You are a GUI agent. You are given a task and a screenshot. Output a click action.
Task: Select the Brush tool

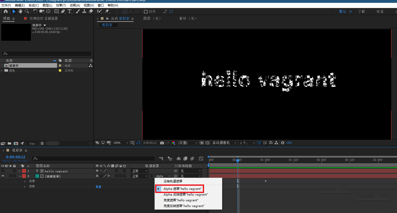coord(78,11)
